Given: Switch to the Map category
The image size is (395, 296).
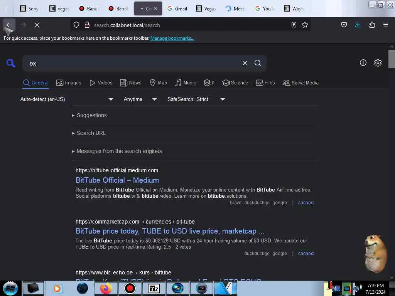Looking at the screenshot, I should 158,83.
